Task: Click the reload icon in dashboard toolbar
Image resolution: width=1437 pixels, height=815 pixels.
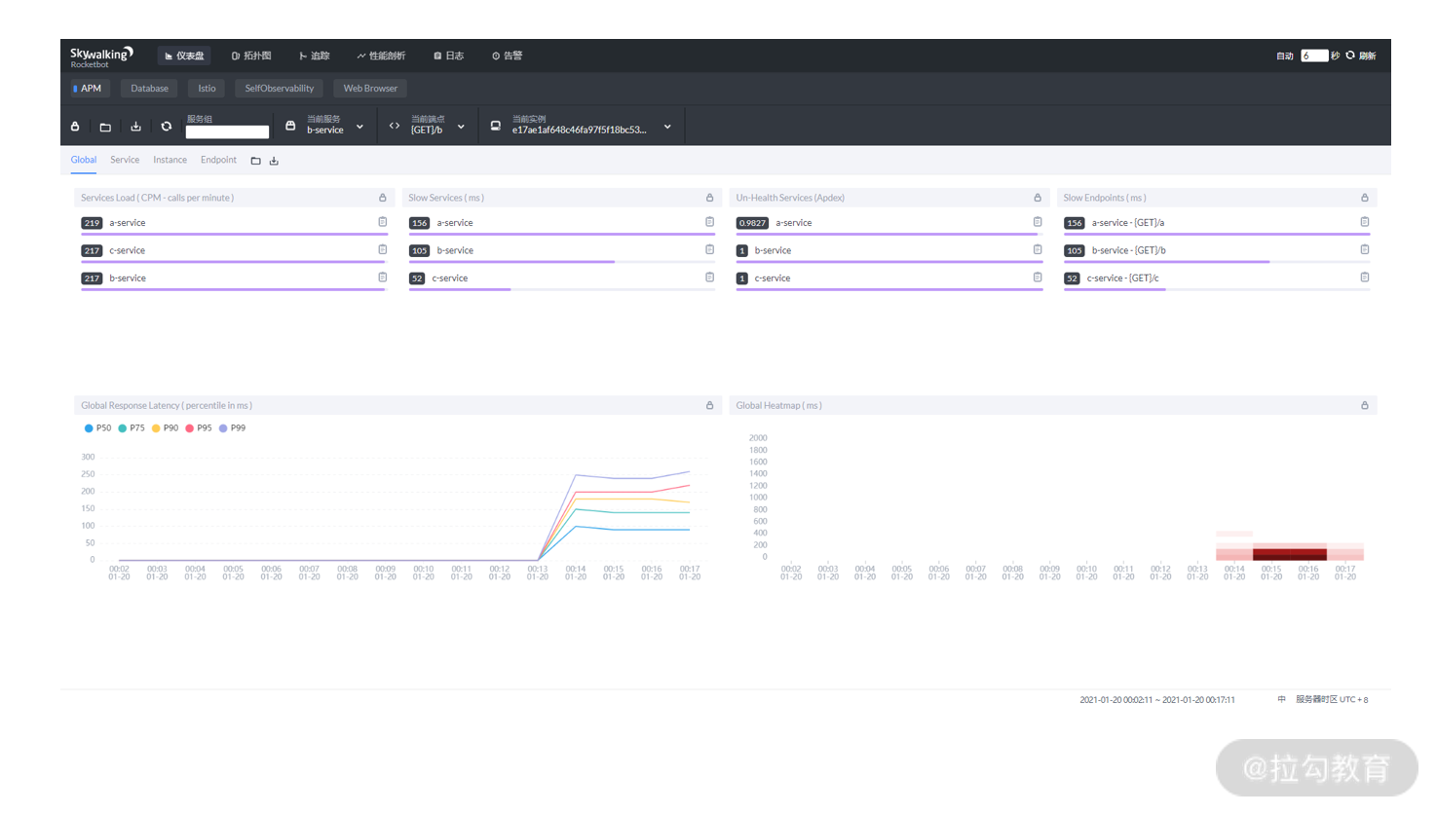Action: pyautogui.click(x=167, y=127)
